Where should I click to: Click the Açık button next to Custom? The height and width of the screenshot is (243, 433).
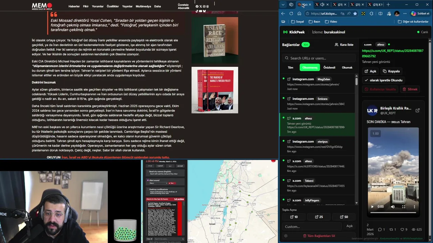click(349, 226)
